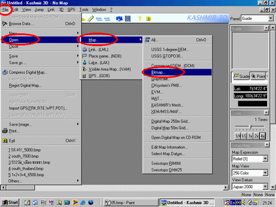Click the blue grid map toolbar icon
The image size is (276, 207).
click(x=128, y=19)
